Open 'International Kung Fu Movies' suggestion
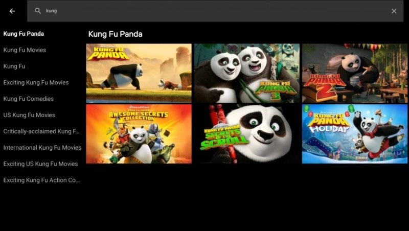This screenshot has width=409, height=231. pyautogui.click(x=42, y=148)
